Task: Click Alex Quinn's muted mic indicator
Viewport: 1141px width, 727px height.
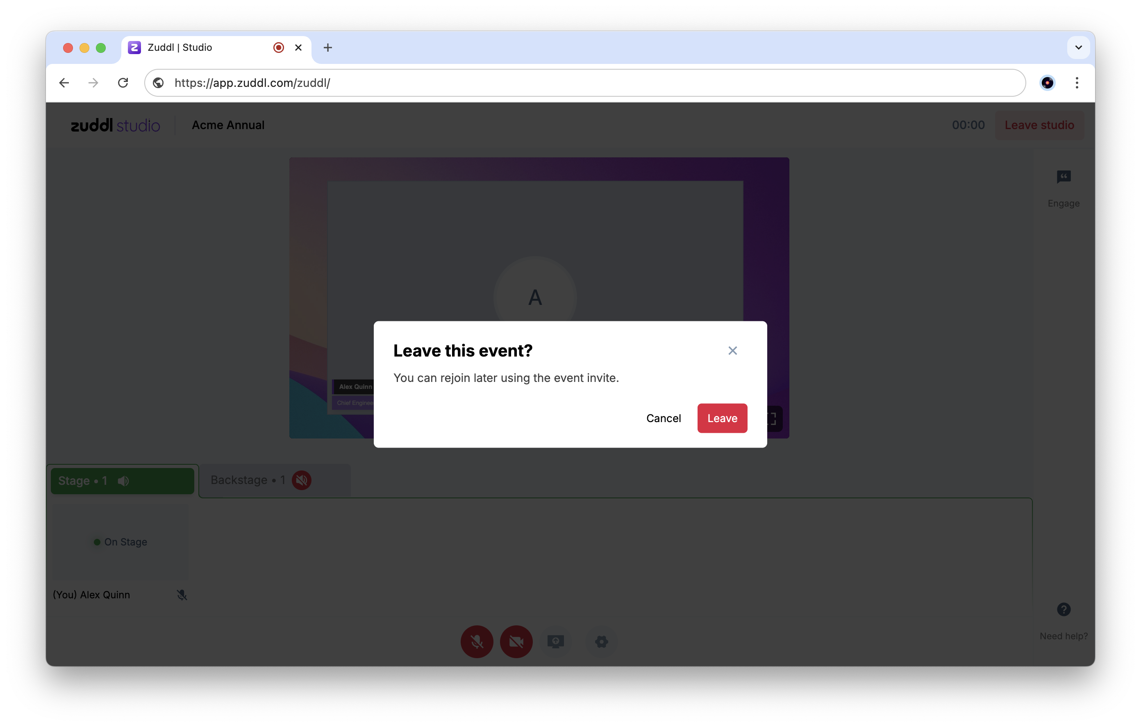Action: pos(182,595)
